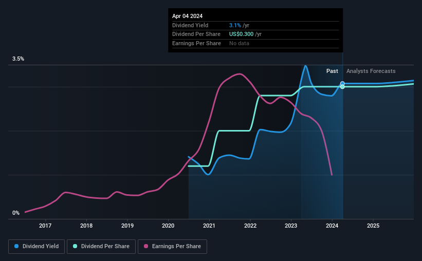Click the peak of the blue yield line

tap(305, 66)
